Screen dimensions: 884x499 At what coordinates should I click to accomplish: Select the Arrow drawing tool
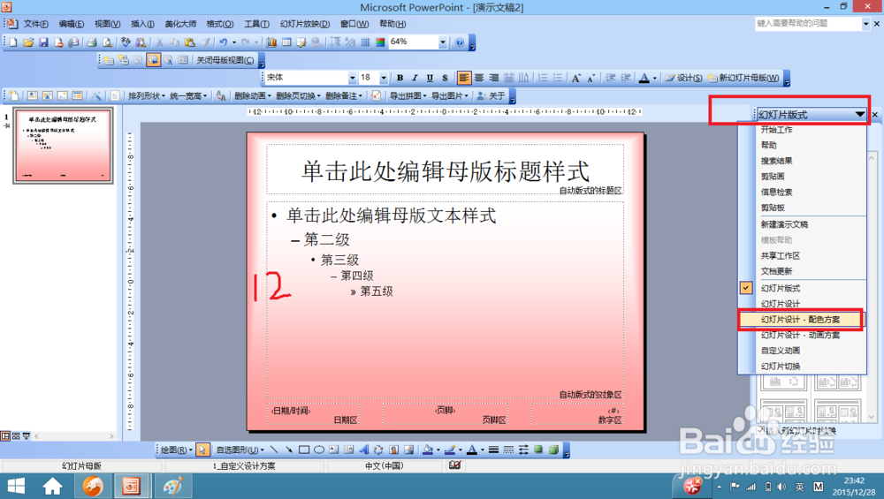pos(289,450)
